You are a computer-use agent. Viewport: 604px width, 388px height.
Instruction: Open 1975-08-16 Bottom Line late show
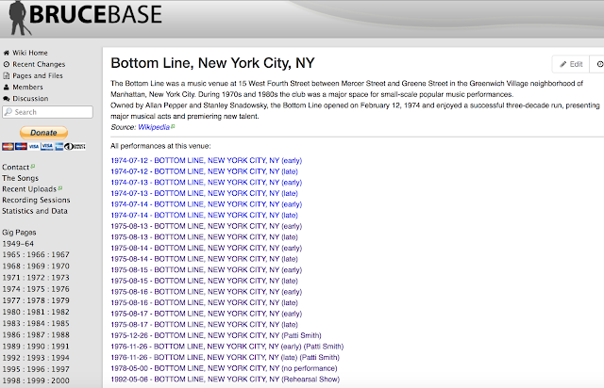[x=204, y=303]
